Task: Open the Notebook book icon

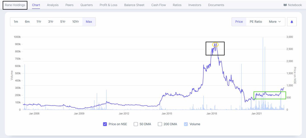Action: tap(285, 5)
